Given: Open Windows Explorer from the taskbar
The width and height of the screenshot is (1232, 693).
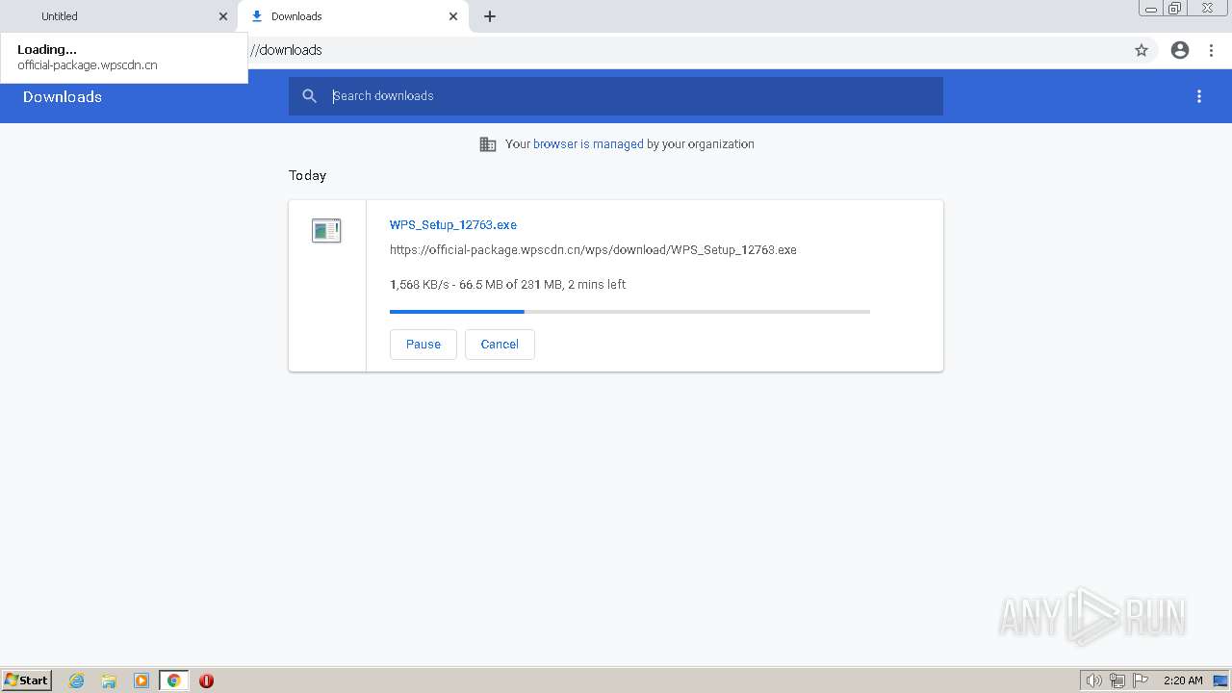Looking at the screenshot, I should point(109,680).
